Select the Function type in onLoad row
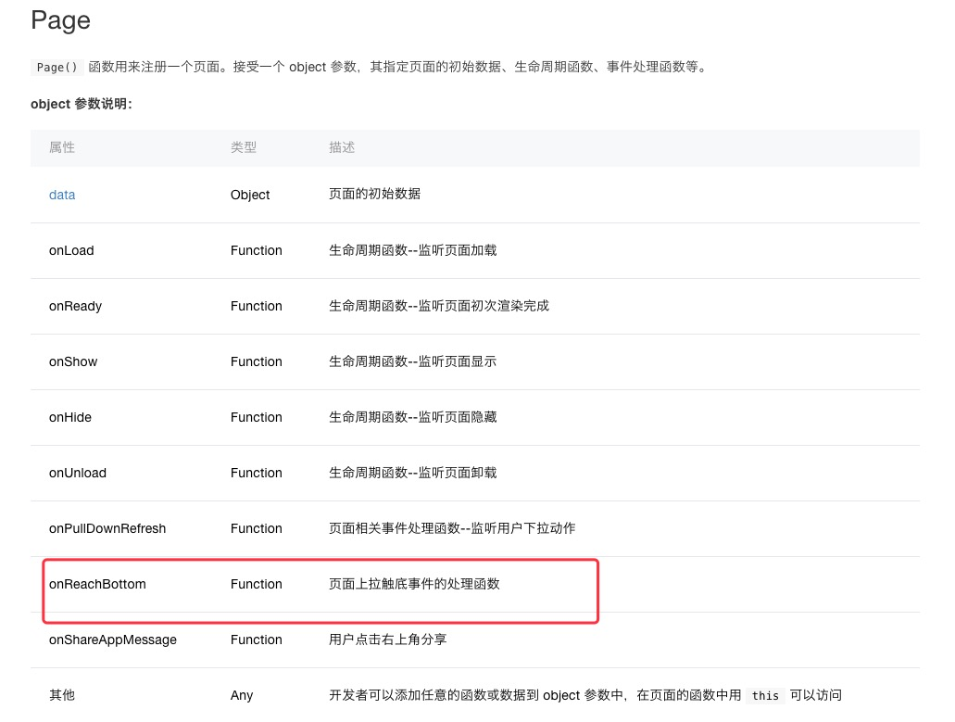955x722 pixels. pos(256,250)
